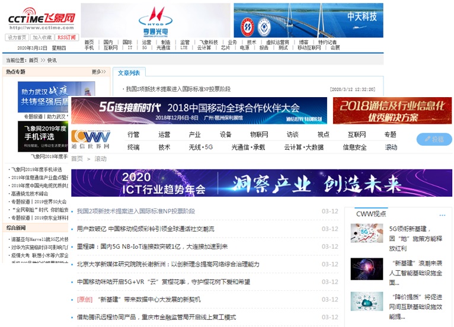The height and width of the screenshot is (327, 454).
Task: Switch to the 文章列表 tab
Action: 129,73
